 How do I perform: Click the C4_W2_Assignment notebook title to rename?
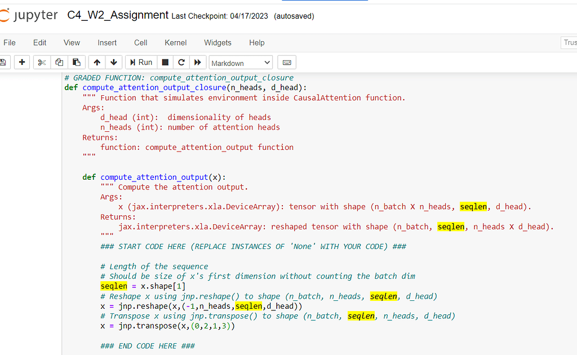point(118,15)
